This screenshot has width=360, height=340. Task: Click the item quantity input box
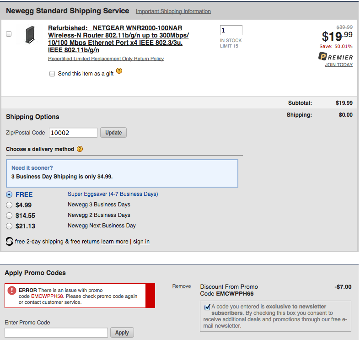[x=231, y=31]
